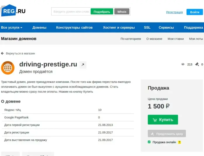Click the gavel bids icon
204x156 pixels.
coord(197,64)
